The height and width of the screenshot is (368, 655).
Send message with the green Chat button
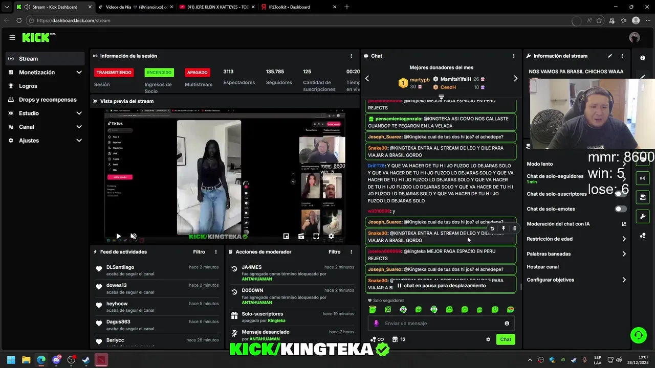click(506, 339)
